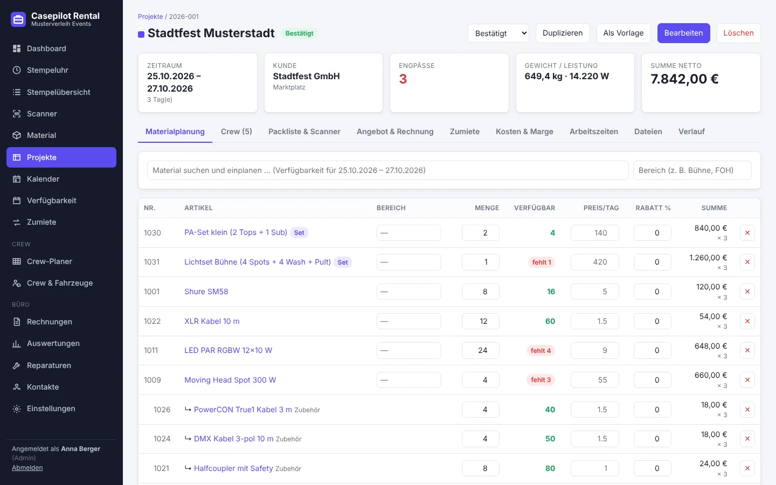The image size is (776, 485).
Task: Click the Rechnungen document icon
Action: [x=17, y=322]
